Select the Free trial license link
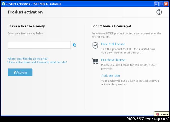 click(x=113, y=44)
